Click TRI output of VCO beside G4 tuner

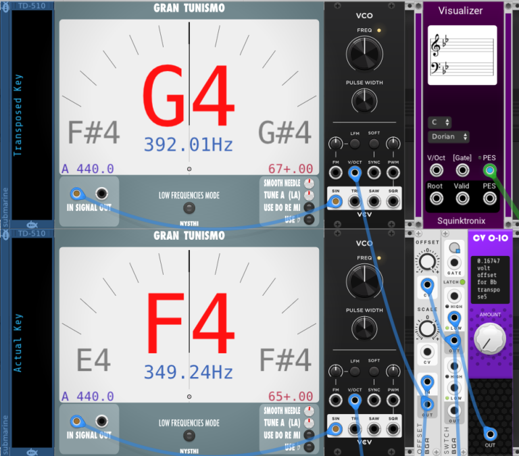click(355, 201)
